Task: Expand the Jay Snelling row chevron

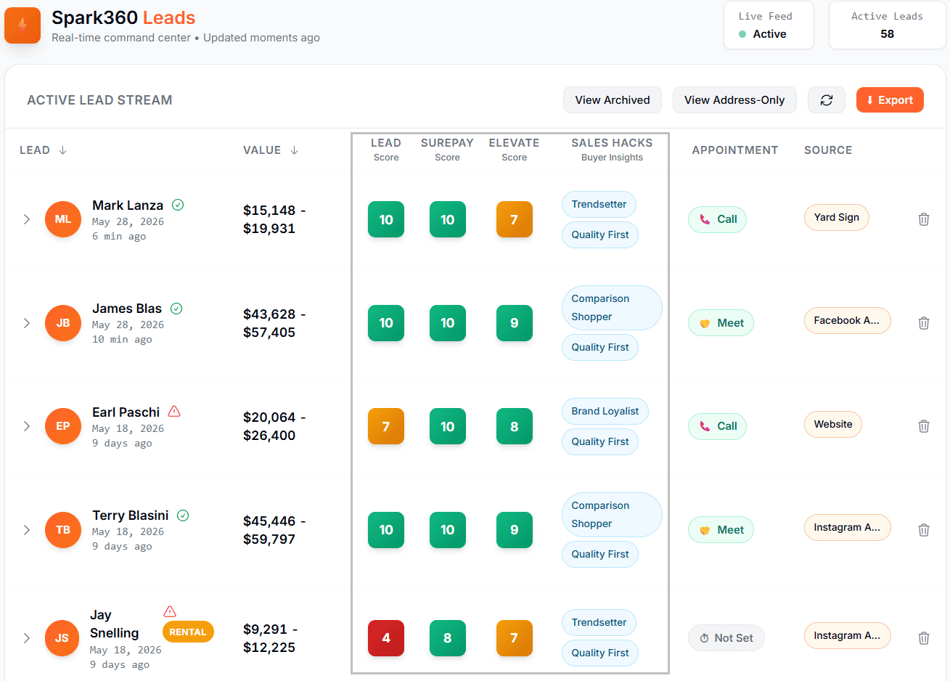Action: tap(27, 638)
